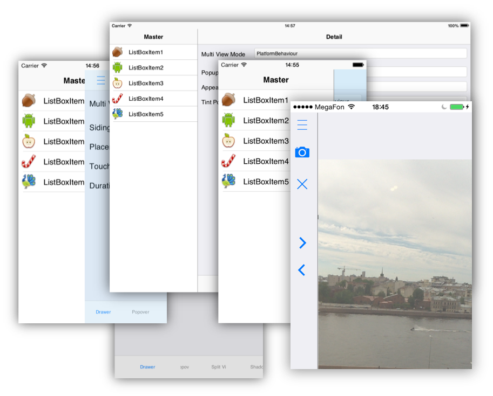
Task: Click acorn icon in iPad Master list
Action: [118, 52]
